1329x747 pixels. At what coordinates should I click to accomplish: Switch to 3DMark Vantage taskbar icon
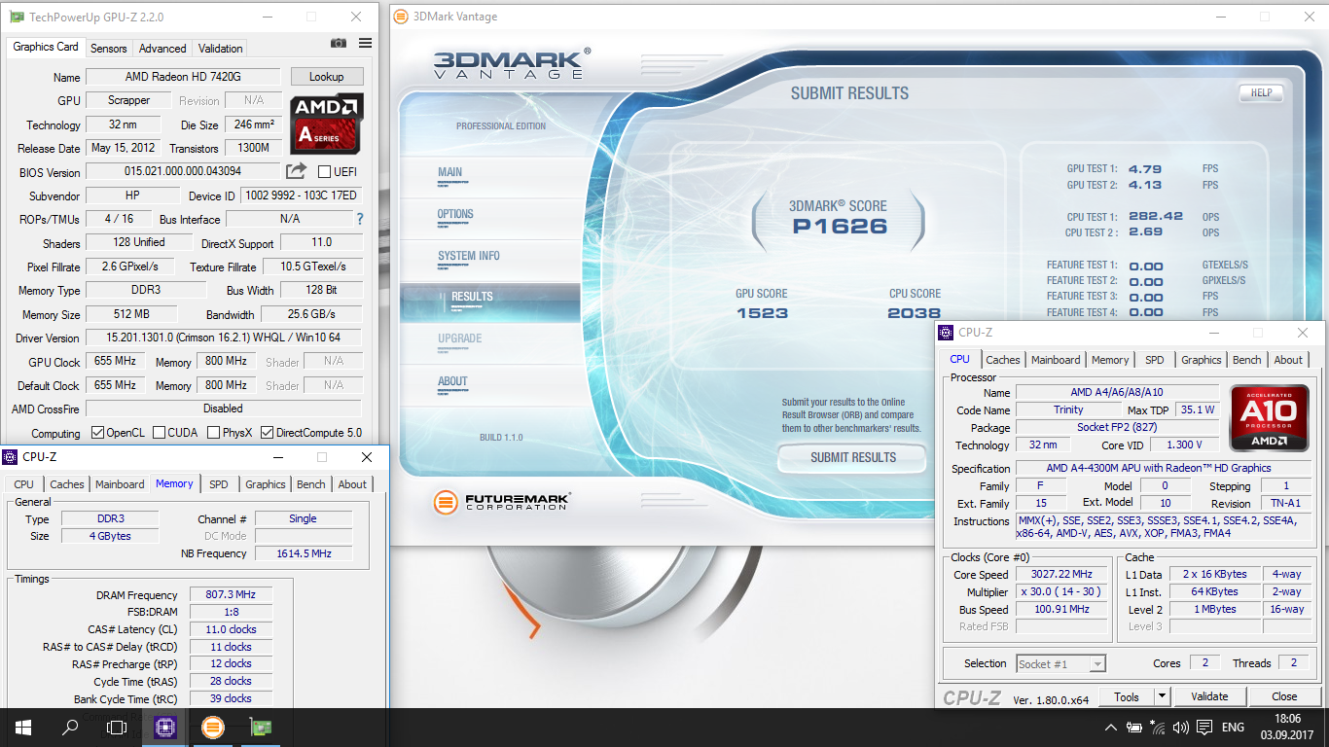click(x=212, y=728)
